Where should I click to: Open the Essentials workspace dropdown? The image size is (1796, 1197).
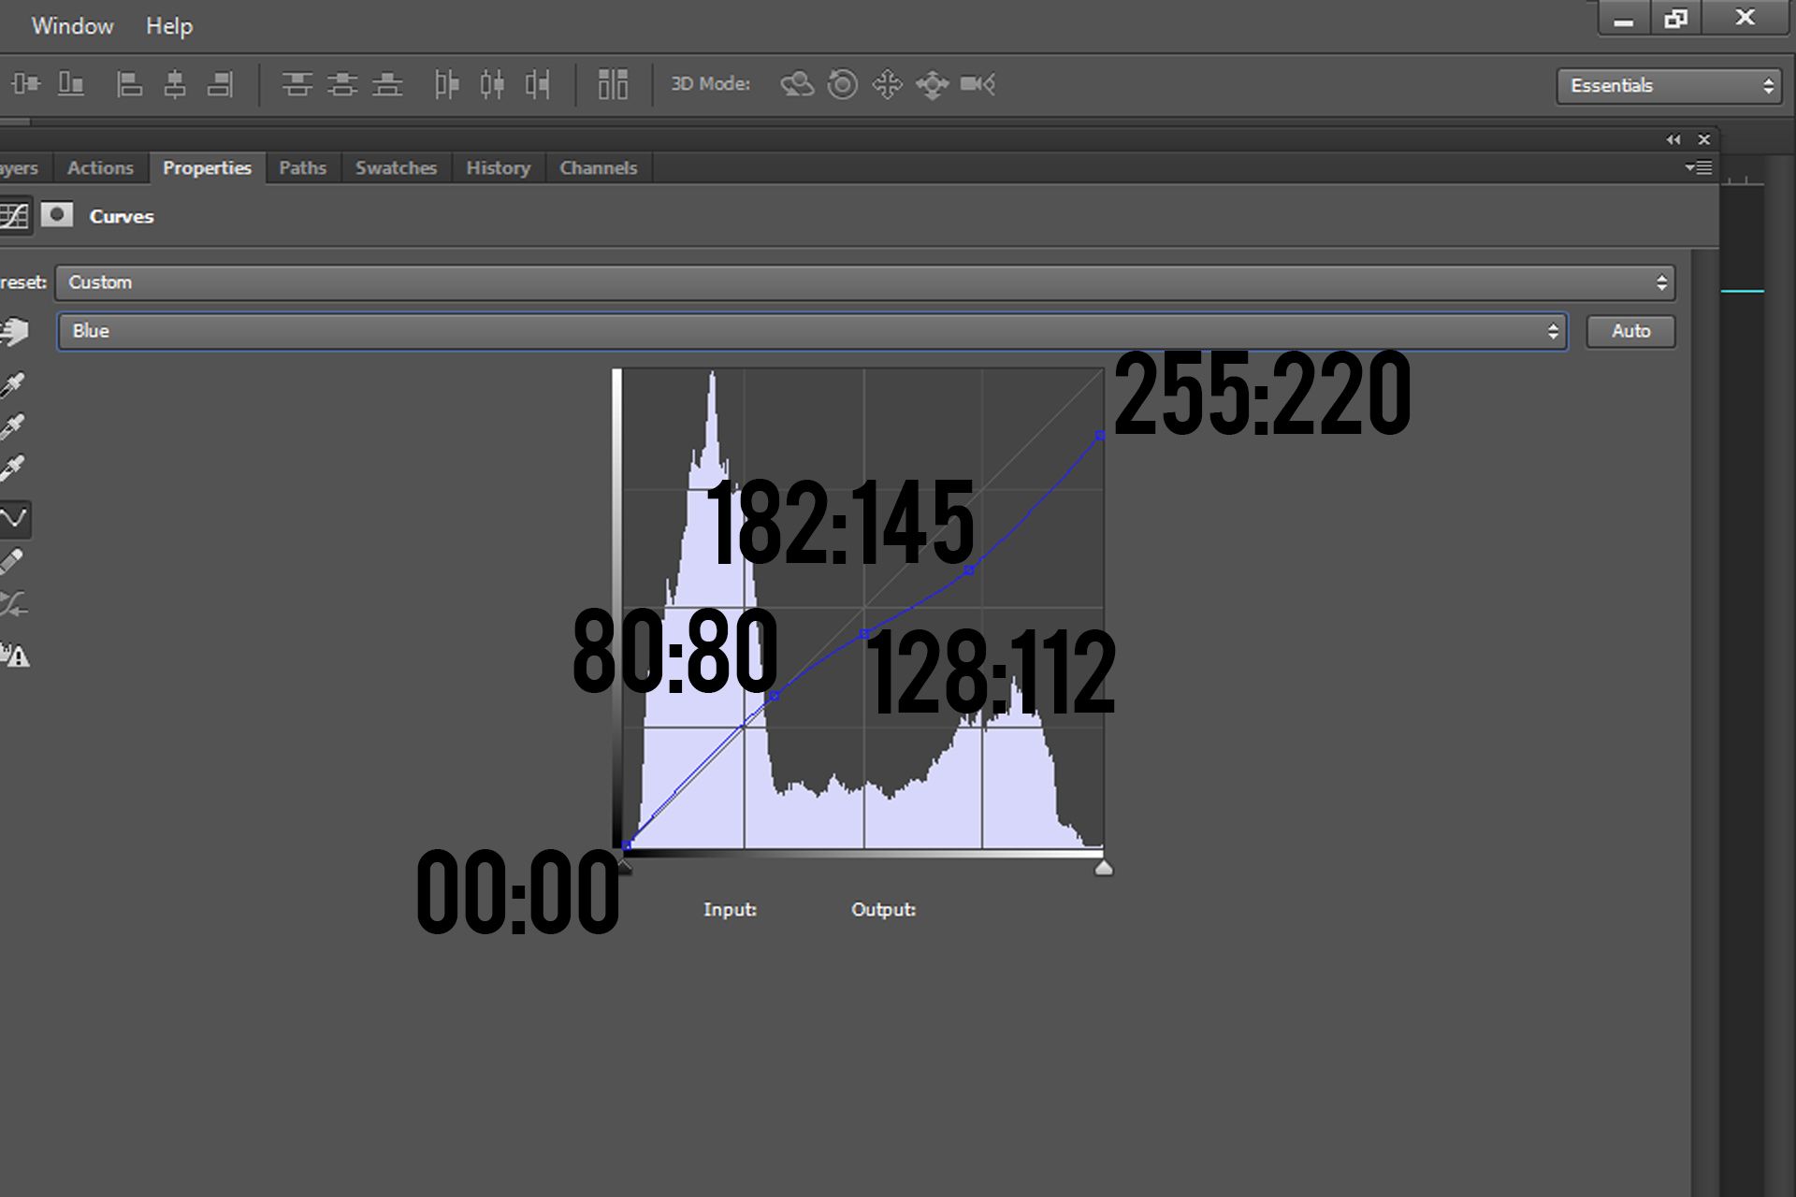coord(1669,86)
